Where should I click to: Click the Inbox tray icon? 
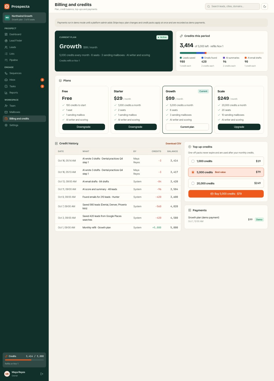point(6,80)
